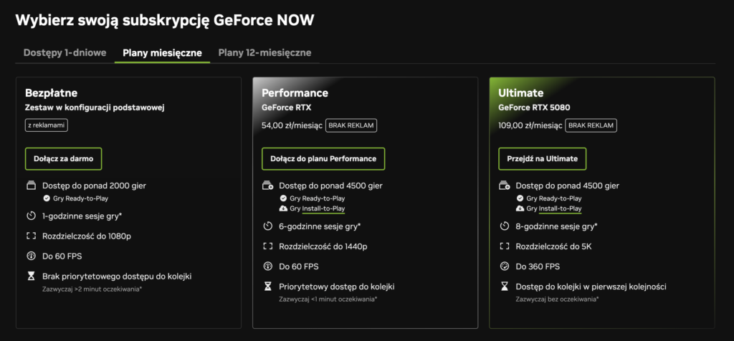Click the Ultimate plan title
Image resolution: width=734 pixels, height=341 pixels.
(521, 92)
